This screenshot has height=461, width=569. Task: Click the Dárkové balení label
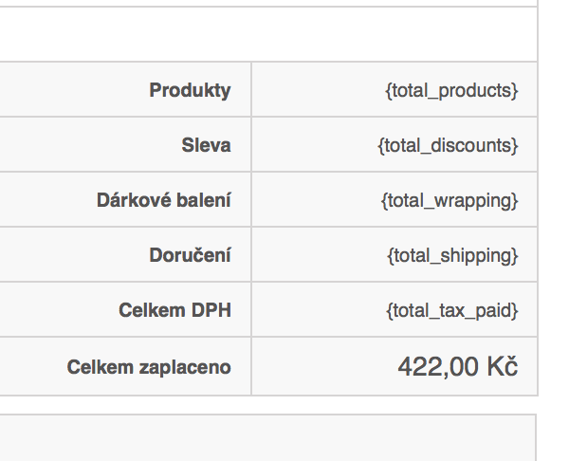pyautogui.click(x=163, y=201)
